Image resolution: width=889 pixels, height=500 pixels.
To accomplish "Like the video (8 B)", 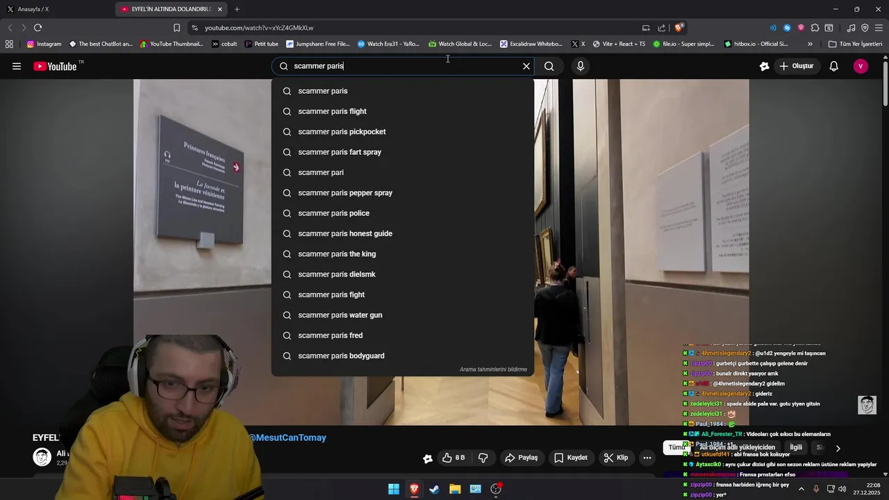I will [454, 458].
